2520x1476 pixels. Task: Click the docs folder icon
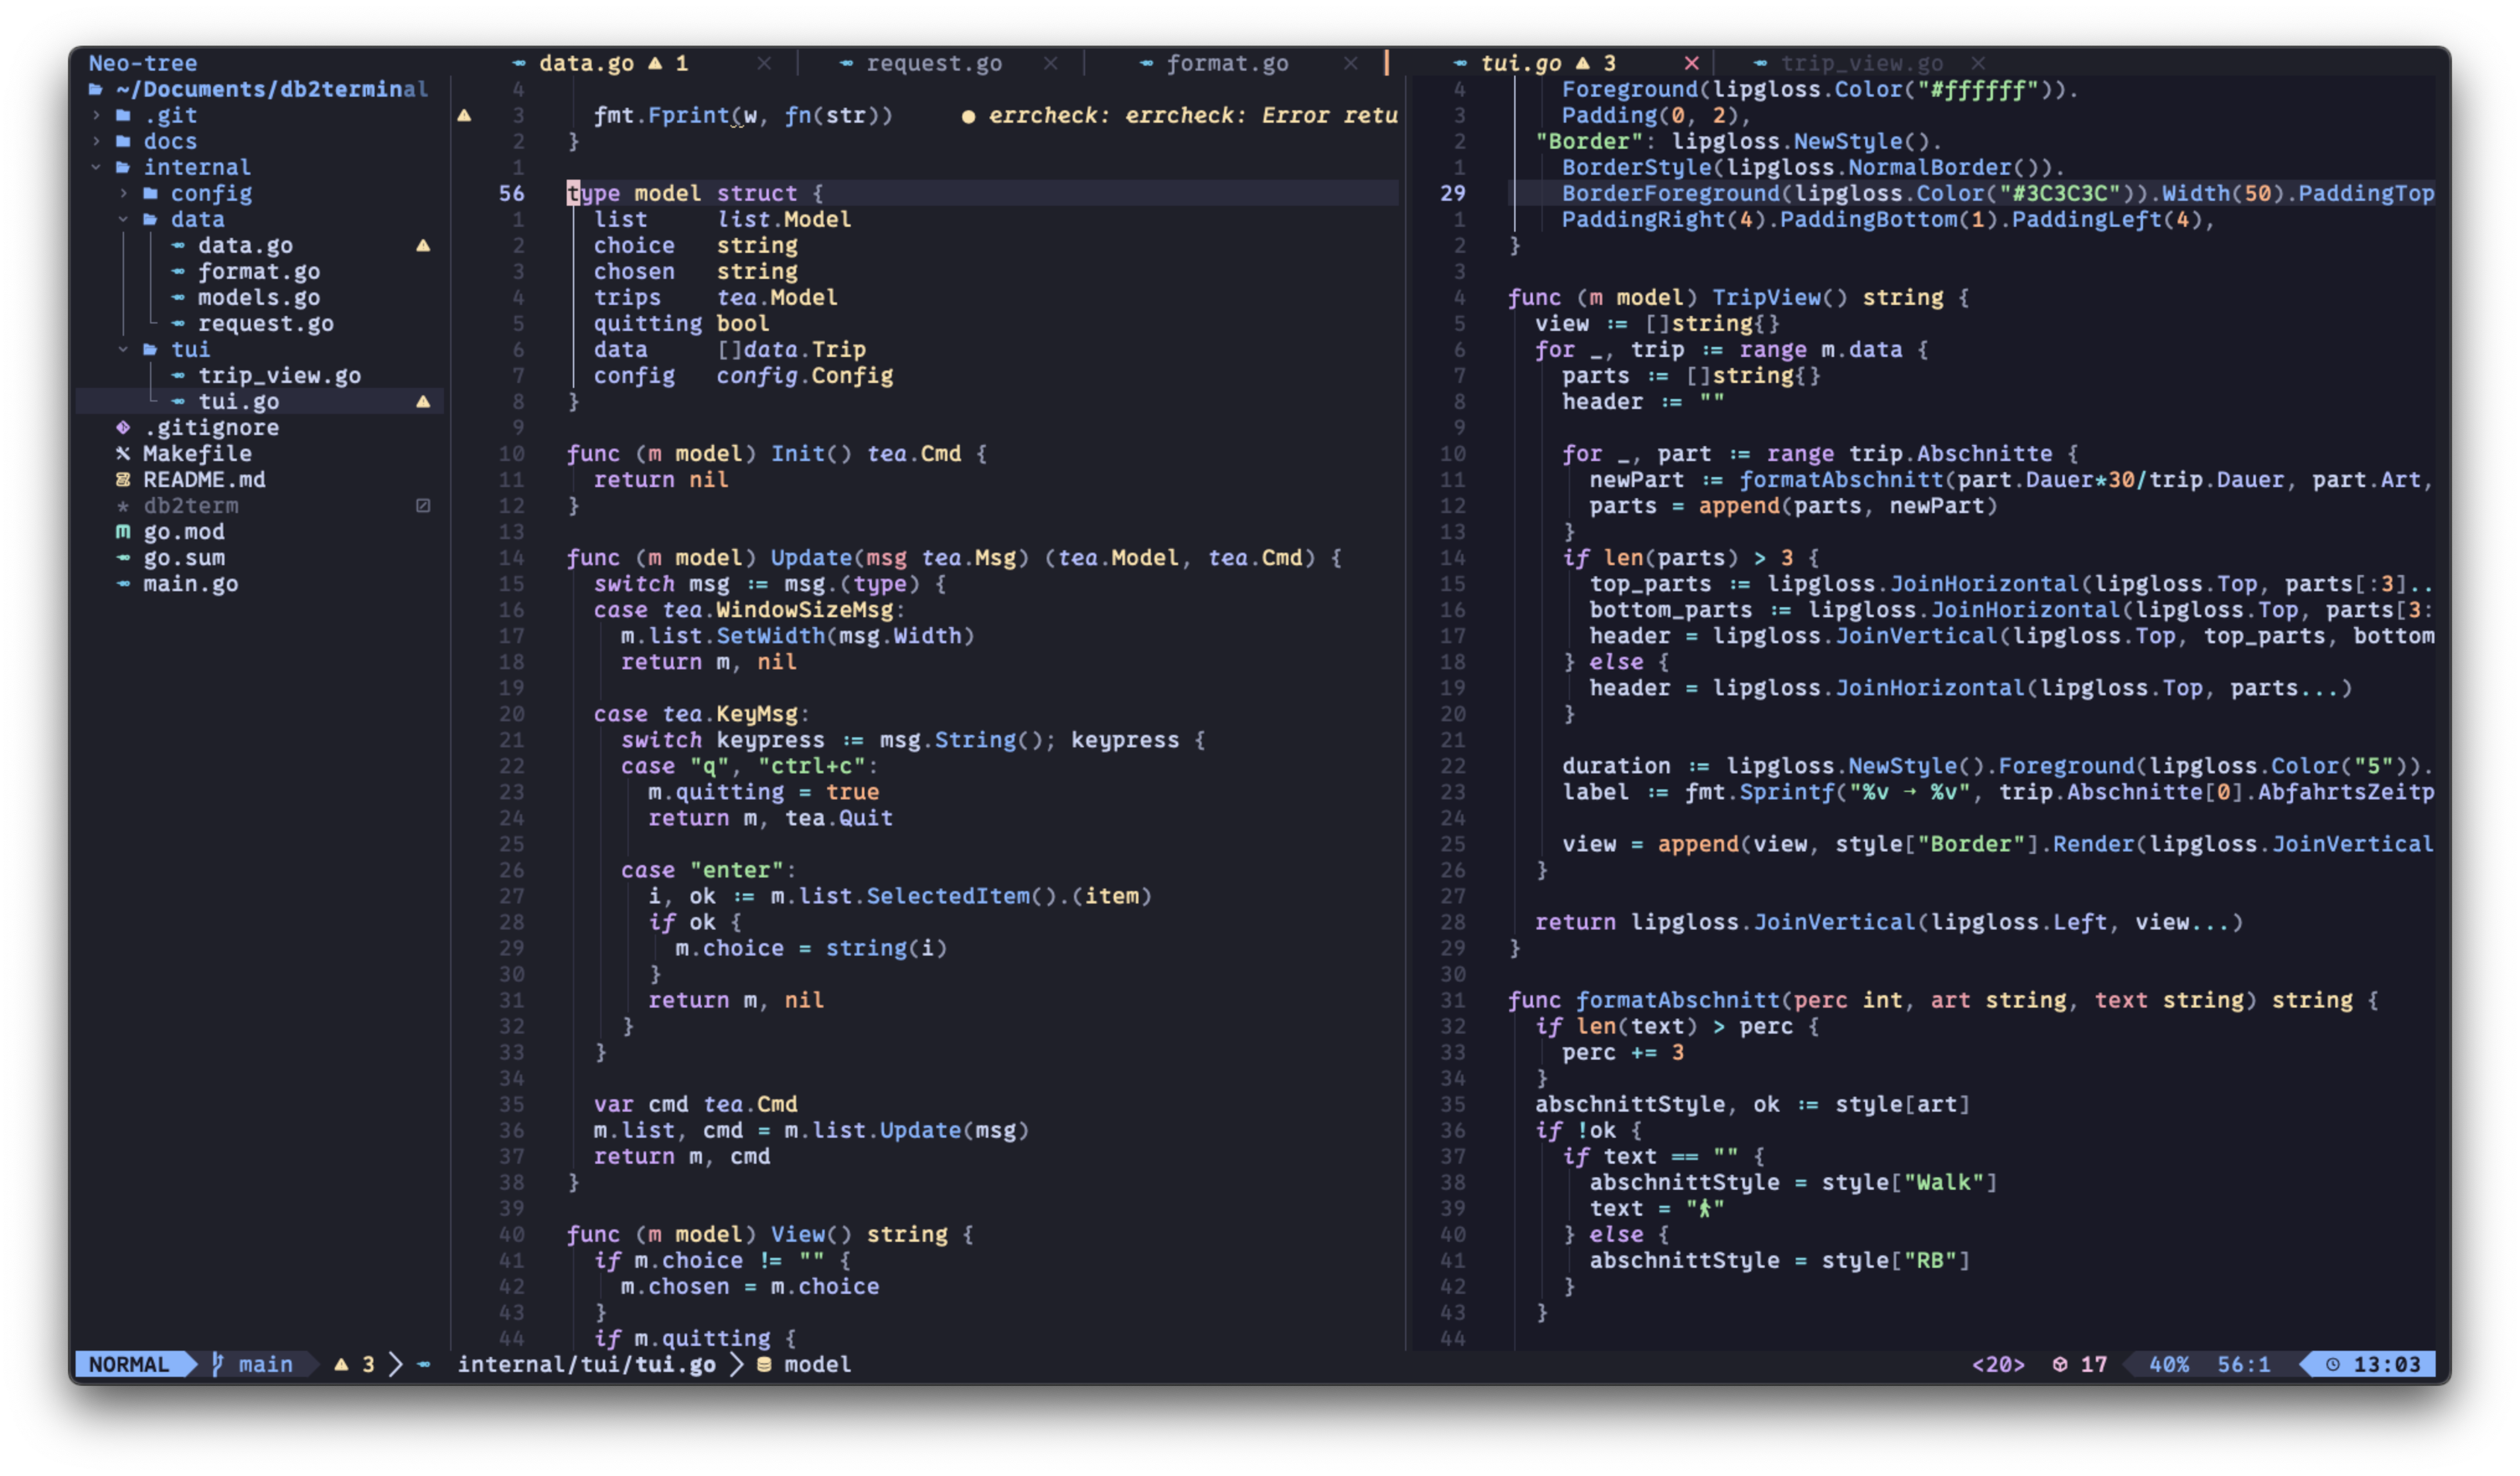[124, 142]
